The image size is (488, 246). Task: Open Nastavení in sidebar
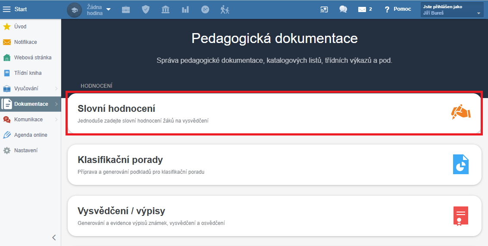coord(31,151)
